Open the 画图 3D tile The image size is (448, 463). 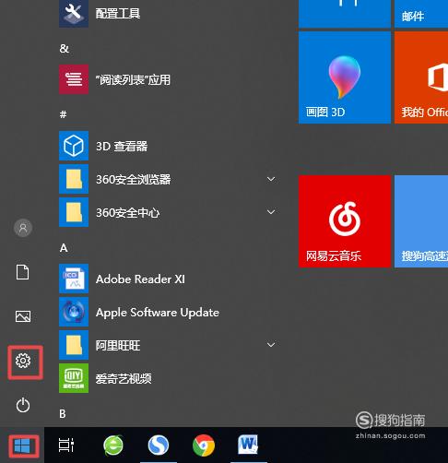(345, 77)
